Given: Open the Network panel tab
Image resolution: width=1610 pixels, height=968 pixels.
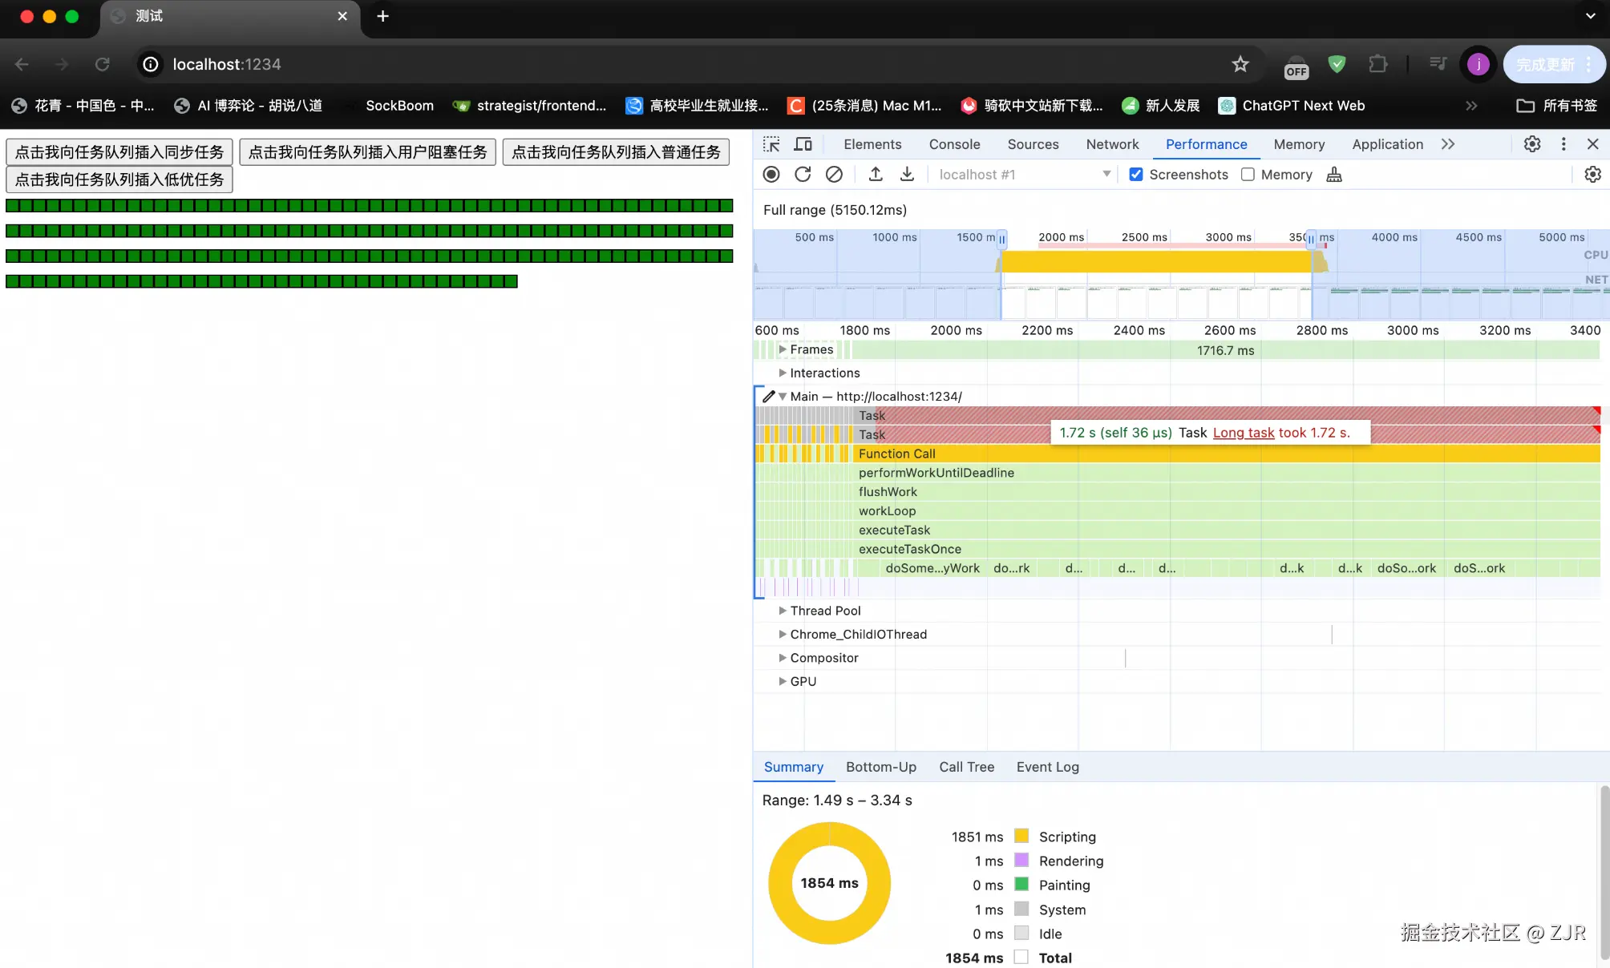Looking at the screenshot, I should [1112, 144].
